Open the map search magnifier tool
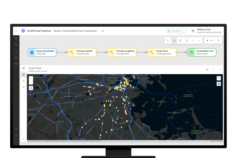237x158 pixels. [x=219, y=78]
